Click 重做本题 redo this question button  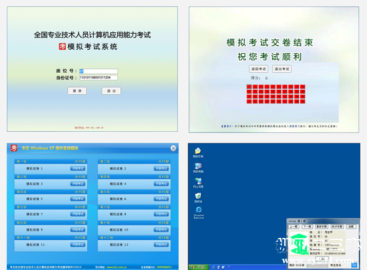322,226
